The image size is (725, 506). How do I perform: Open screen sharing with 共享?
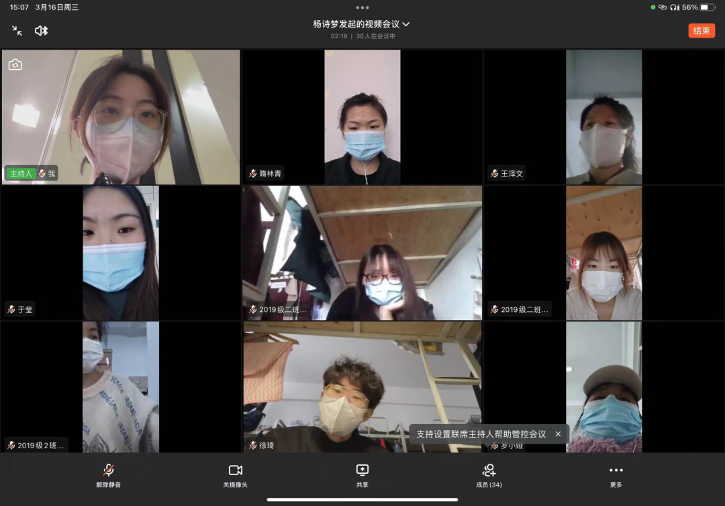362,475
